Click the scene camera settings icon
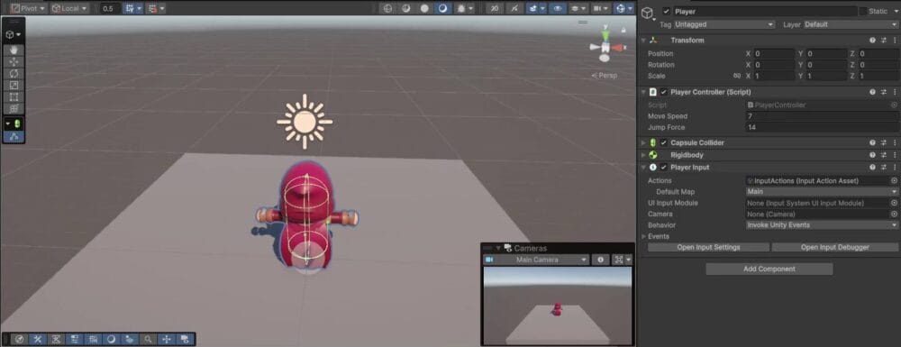 [597, 9]
